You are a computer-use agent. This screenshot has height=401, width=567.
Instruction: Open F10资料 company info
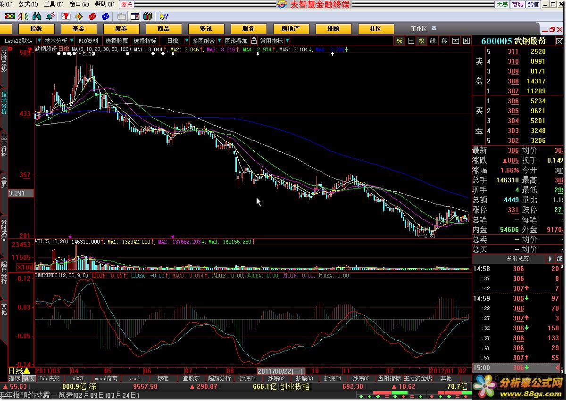click(89, 41)
